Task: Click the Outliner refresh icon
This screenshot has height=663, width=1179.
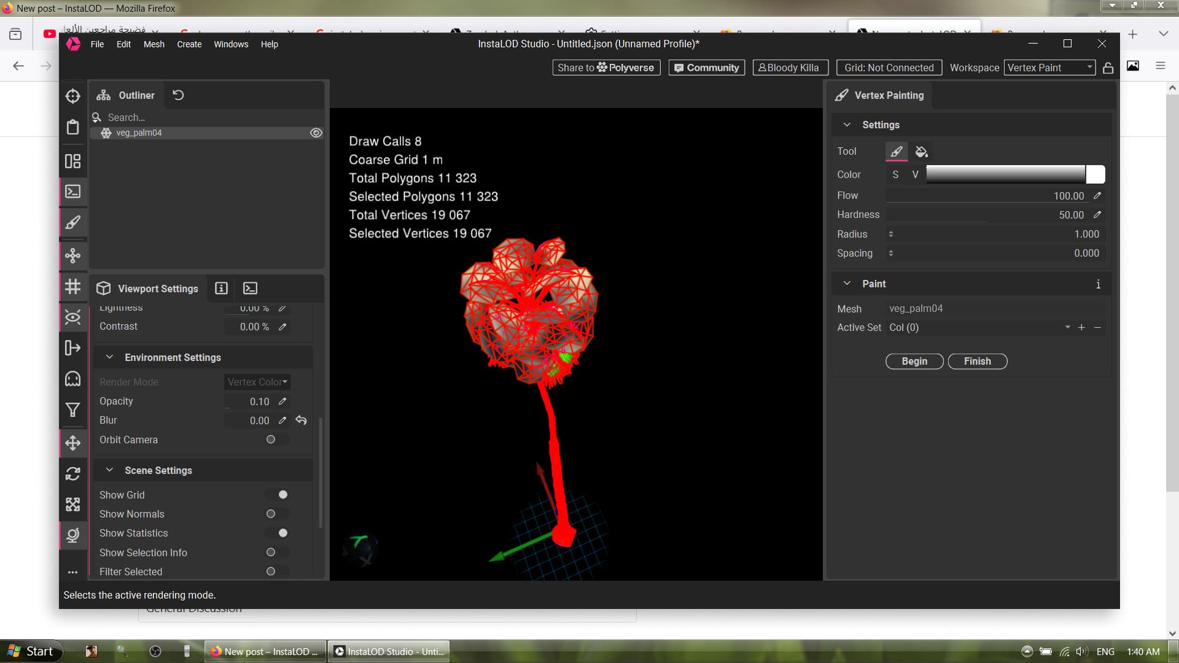Action: [x=178, y=95]
